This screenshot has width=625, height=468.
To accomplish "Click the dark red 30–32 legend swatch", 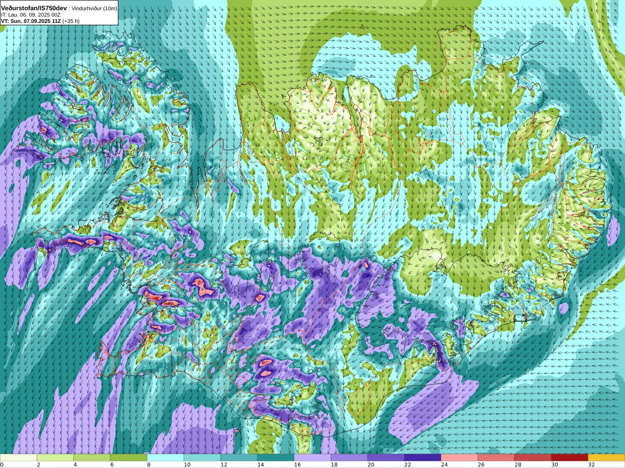I will pos(570,458).
